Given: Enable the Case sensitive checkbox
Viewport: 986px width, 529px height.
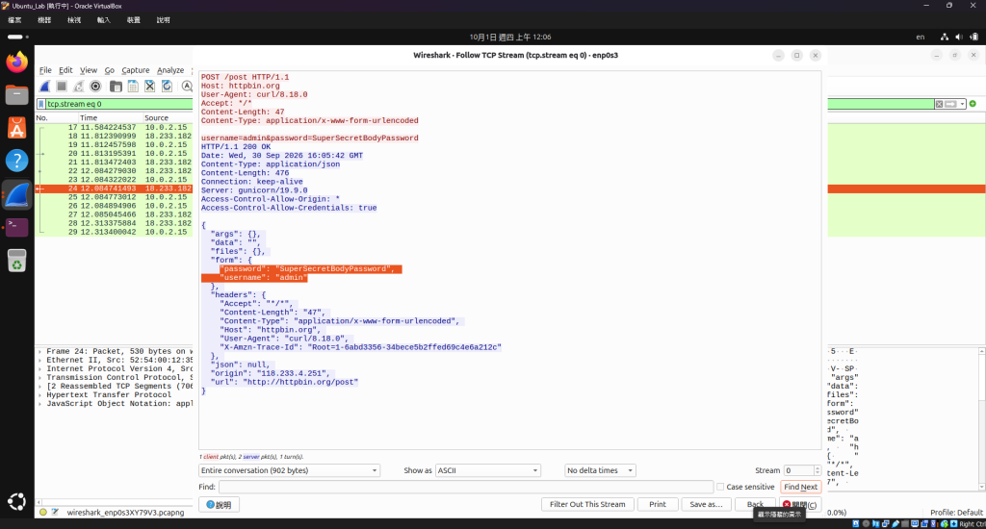Looking at the screenshot, I should (720, 487).
